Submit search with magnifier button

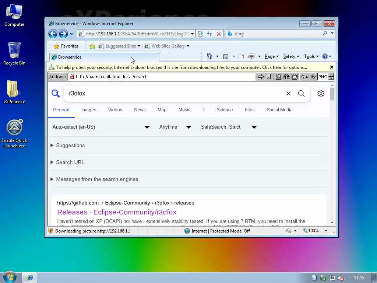coord(301,93)
